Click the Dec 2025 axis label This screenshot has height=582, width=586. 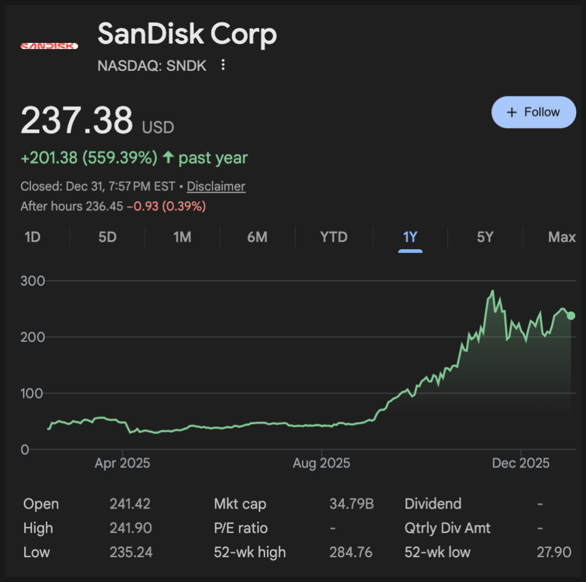pyautogui.click(x=520, y=463)
